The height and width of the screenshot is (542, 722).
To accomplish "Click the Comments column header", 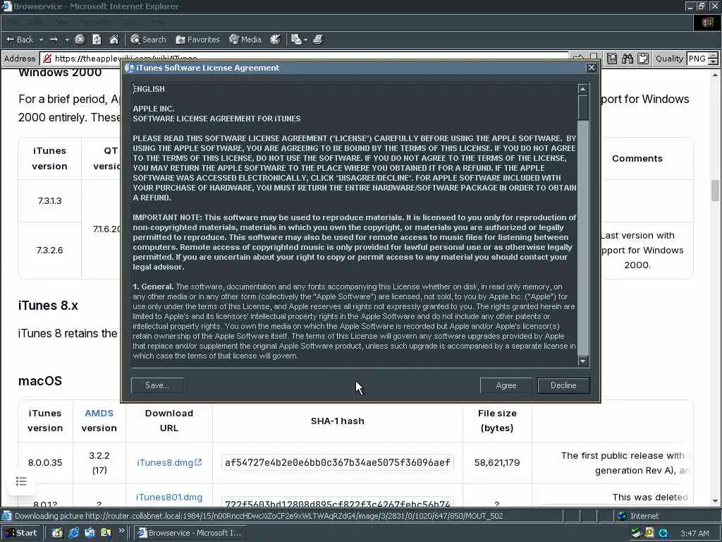I will click(637, 159).
